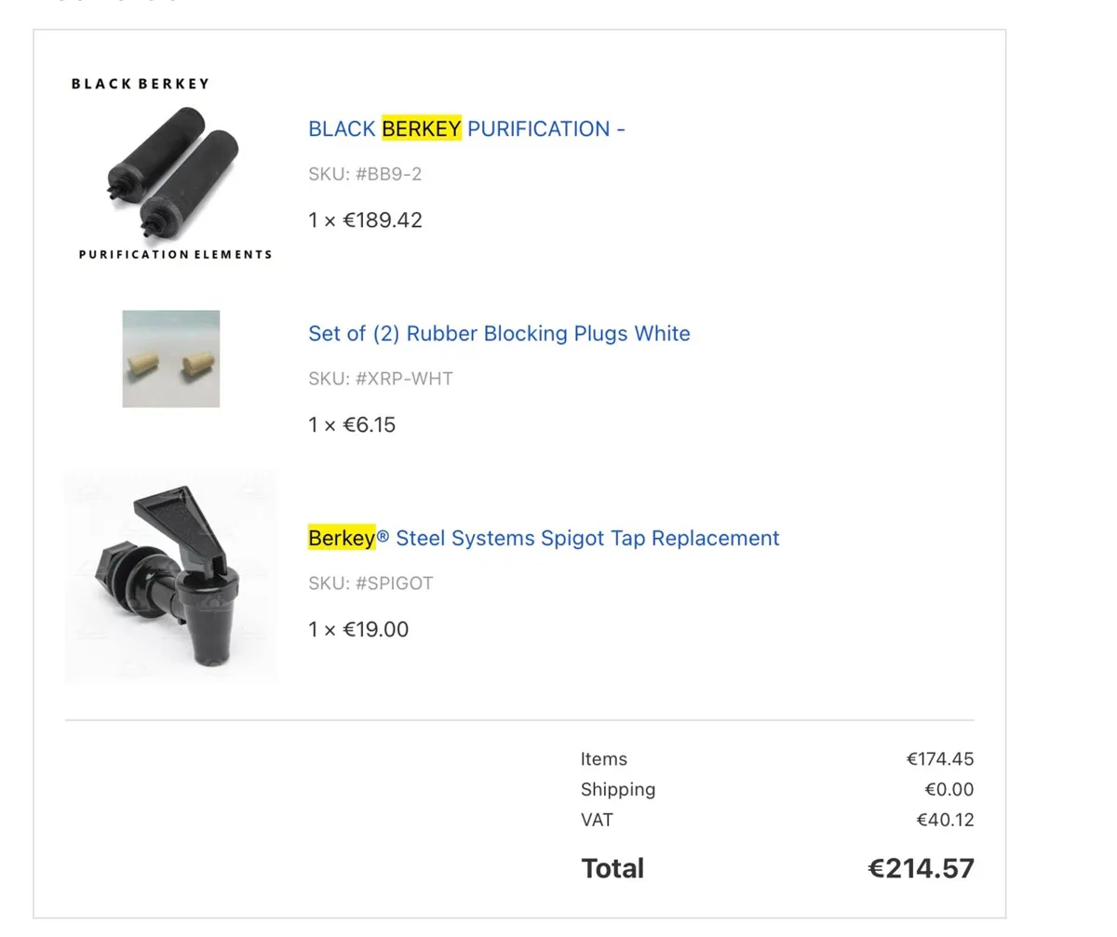Click the €0.00 shipping amount

tap(949, 790)
